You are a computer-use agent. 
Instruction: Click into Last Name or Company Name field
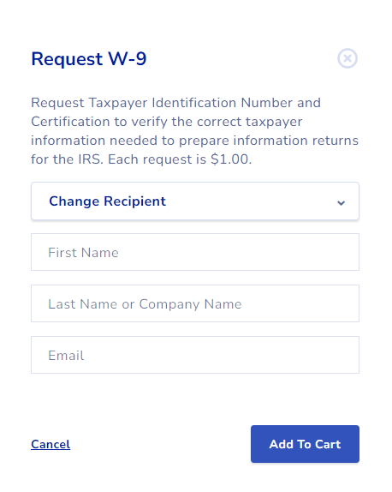click(195, 303)
